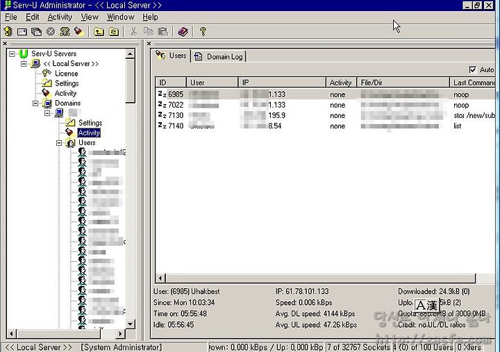Click the Cut scissors icon
Viewport: 500px width, 352px height.
coord(133,31)
